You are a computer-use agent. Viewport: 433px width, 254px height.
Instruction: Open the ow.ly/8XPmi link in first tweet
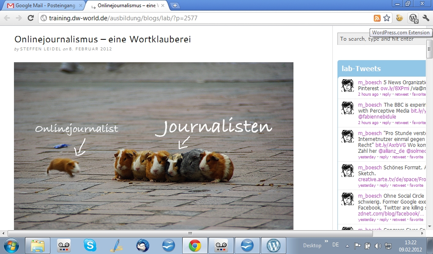(x=390, y=88)
